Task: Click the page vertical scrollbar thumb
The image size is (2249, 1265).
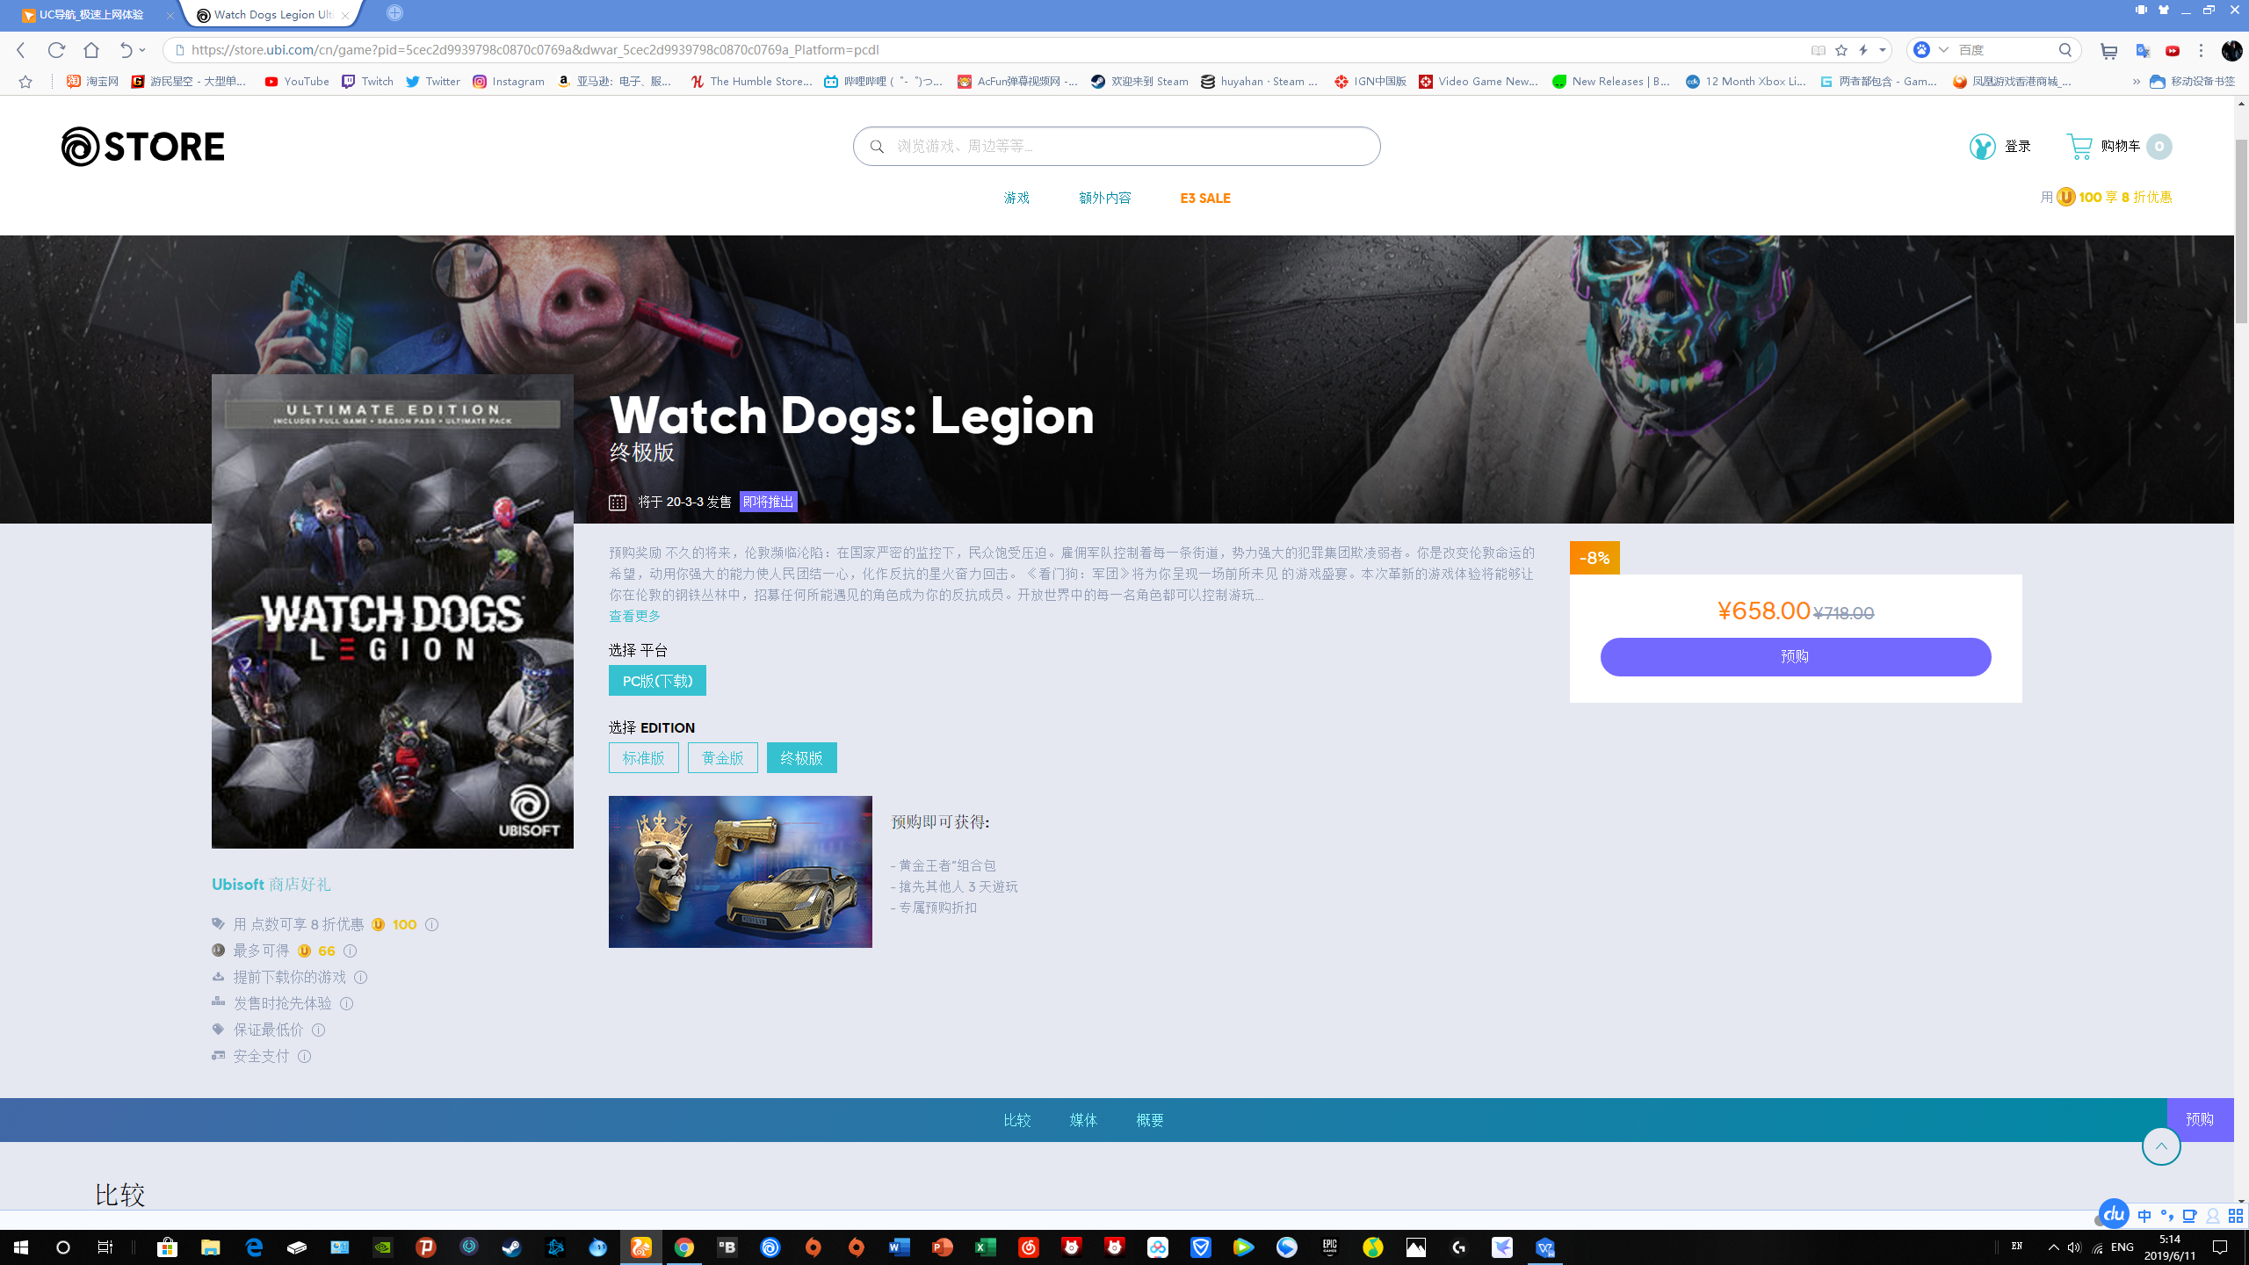Action: 2241,230
